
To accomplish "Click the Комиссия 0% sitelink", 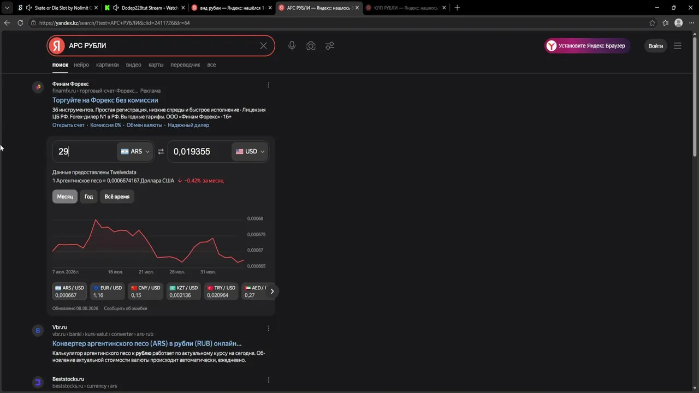I will coord(105,125).
